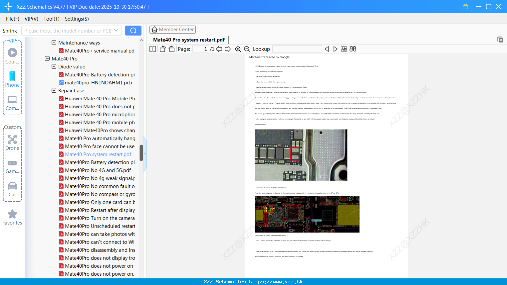Click the binoculars search icon
Screen dimensions: 507x285
coord(353,49)
